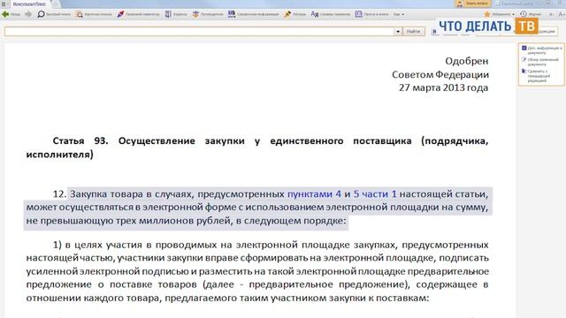Image resolution: width=566 pixels, height=318 pixels.
Task: Click the Статья 93 heading
Action: coord(257,148)
